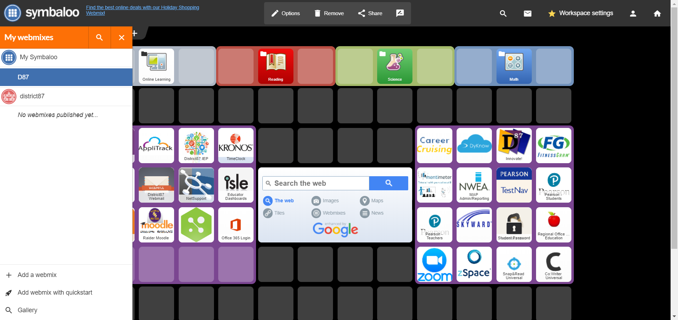Click the Symbaloo logo
This screenshot has width=678, height=320.
(x=42, y=13)
